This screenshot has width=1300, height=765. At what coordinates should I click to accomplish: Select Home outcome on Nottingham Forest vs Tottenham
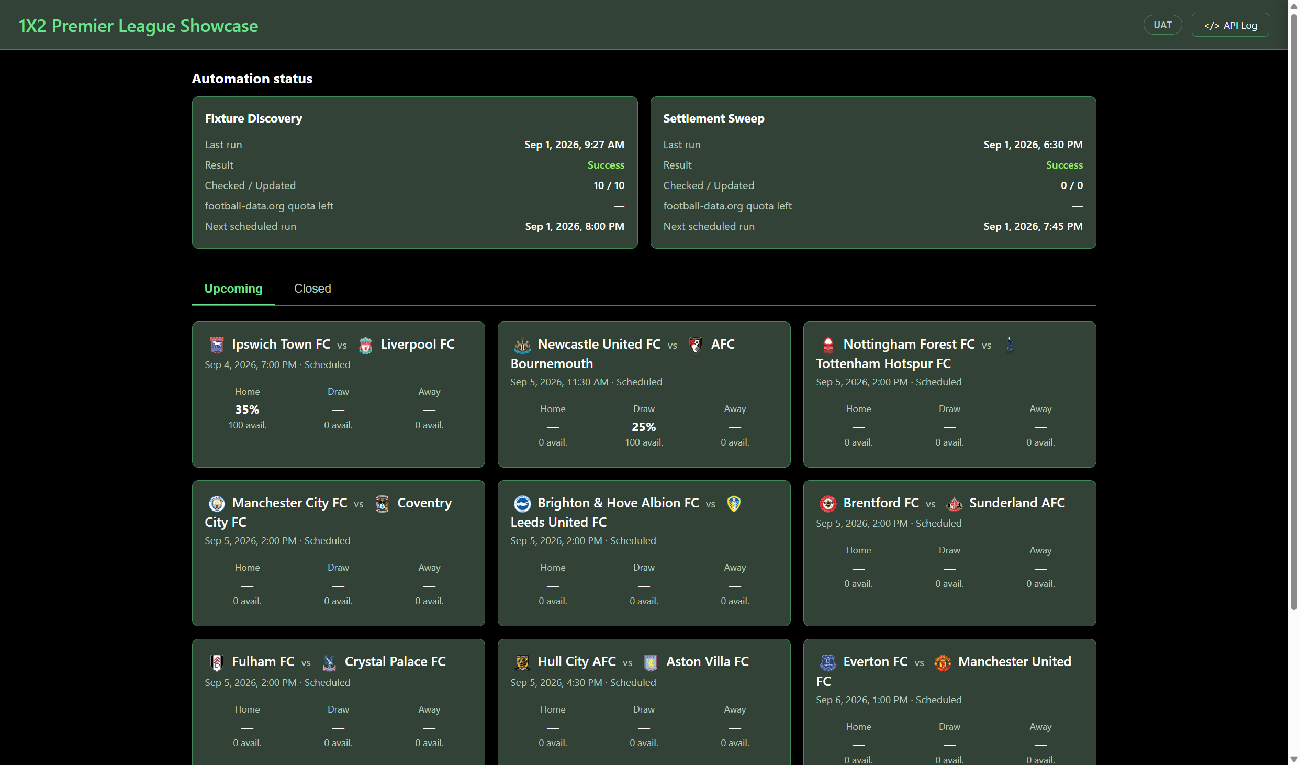click(x=859, y=426)
